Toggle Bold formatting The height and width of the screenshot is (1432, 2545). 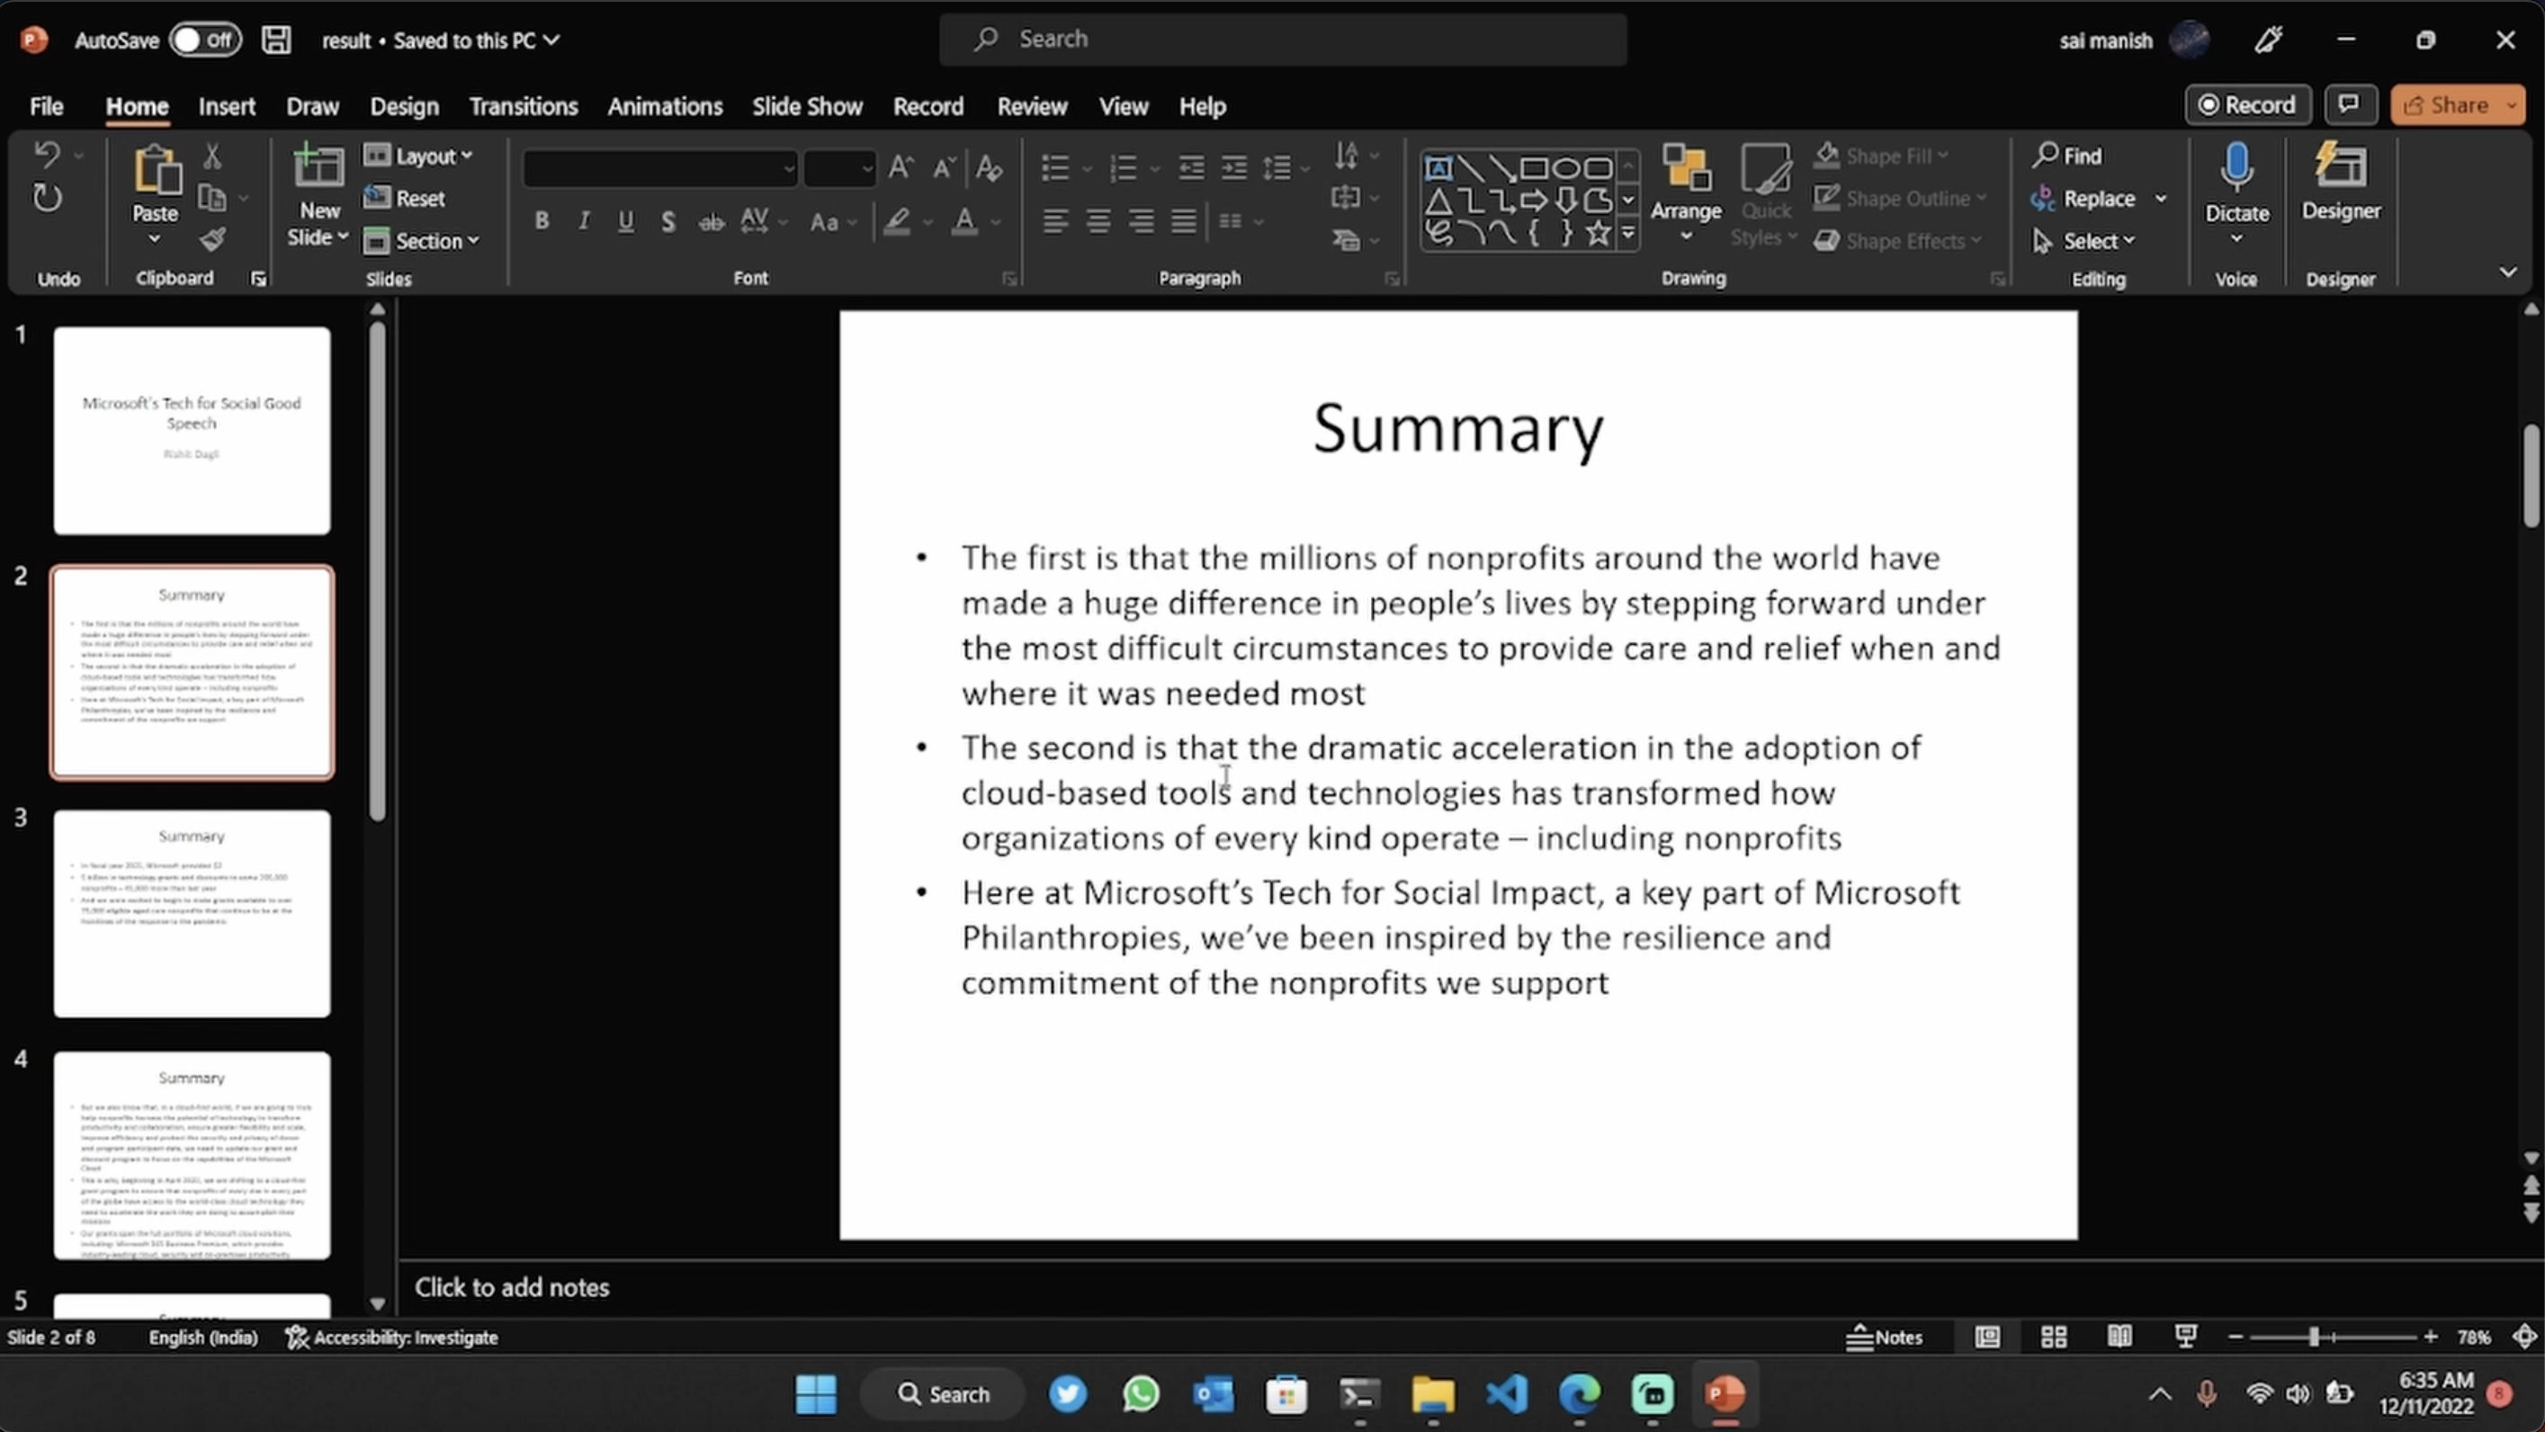(x=542, y=221)
